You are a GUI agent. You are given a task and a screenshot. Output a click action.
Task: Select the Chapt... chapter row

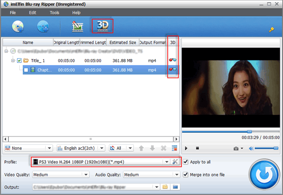click(x=100, y=70)
